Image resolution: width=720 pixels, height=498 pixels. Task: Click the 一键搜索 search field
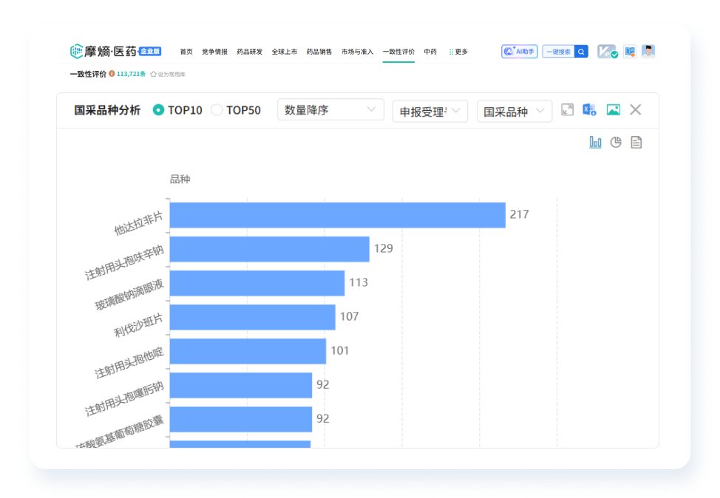[x=559, y=52]
